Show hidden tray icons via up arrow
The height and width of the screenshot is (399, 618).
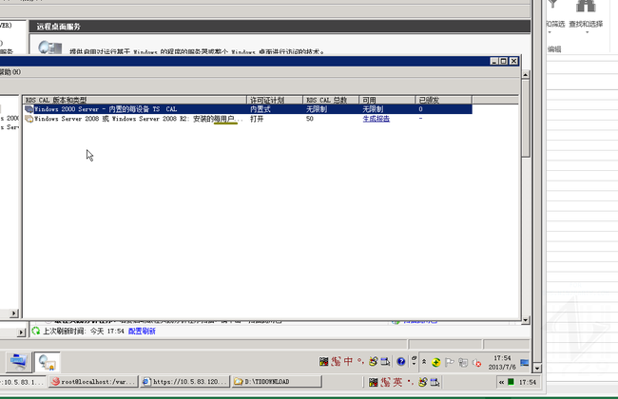(x=424, y=361)
